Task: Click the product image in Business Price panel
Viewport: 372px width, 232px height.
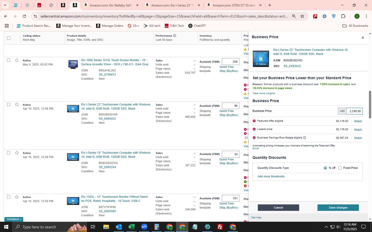Action: pyautogui.click(x=261, y=59)
